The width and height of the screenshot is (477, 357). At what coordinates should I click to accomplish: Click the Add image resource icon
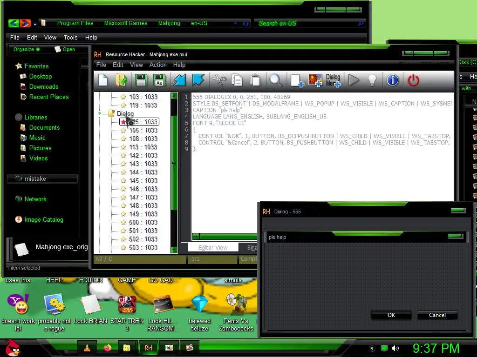click(x=315, y=80)
